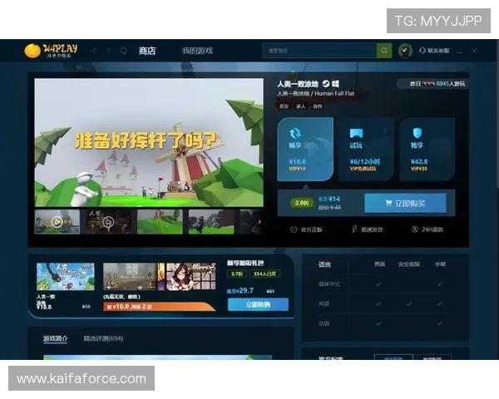Select the 合作 genre tag
This screenshot has height=399, width=499.
(318, 106)
